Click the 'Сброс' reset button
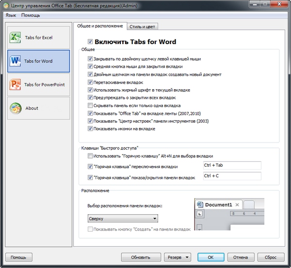 (x=271, y=257)
